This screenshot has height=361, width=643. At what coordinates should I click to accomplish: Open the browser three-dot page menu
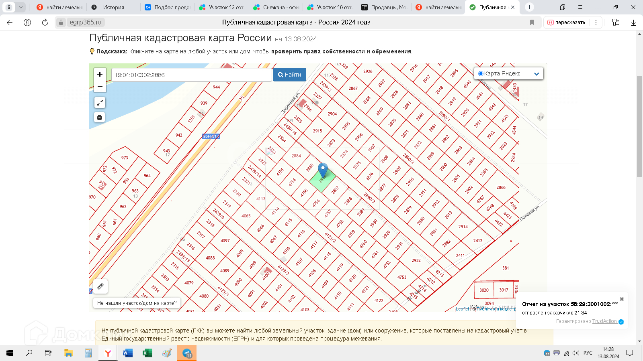click(596, 22)
